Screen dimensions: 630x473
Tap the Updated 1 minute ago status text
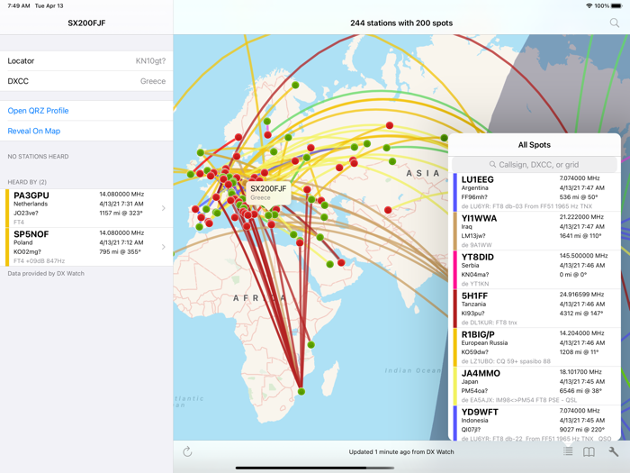401,451
